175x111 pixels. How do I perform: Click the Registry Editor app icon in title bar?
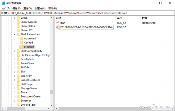point(3,3)
